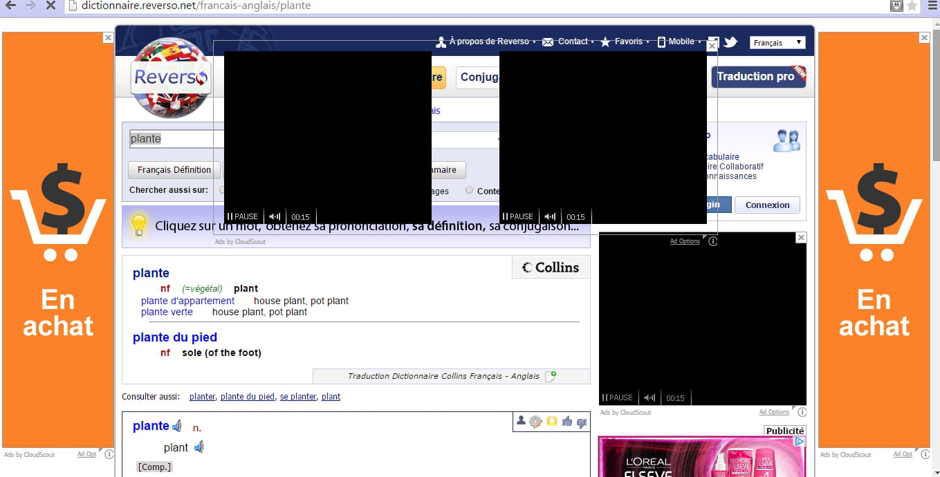
Task: Pause the right overlay video
Action: [518, 216]
